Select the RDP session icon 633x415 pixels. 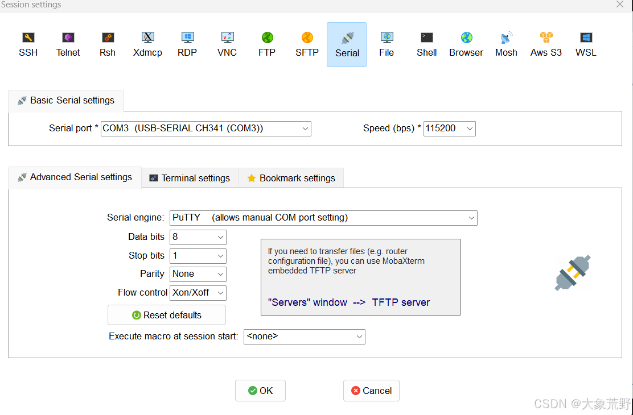click(187, 44)
